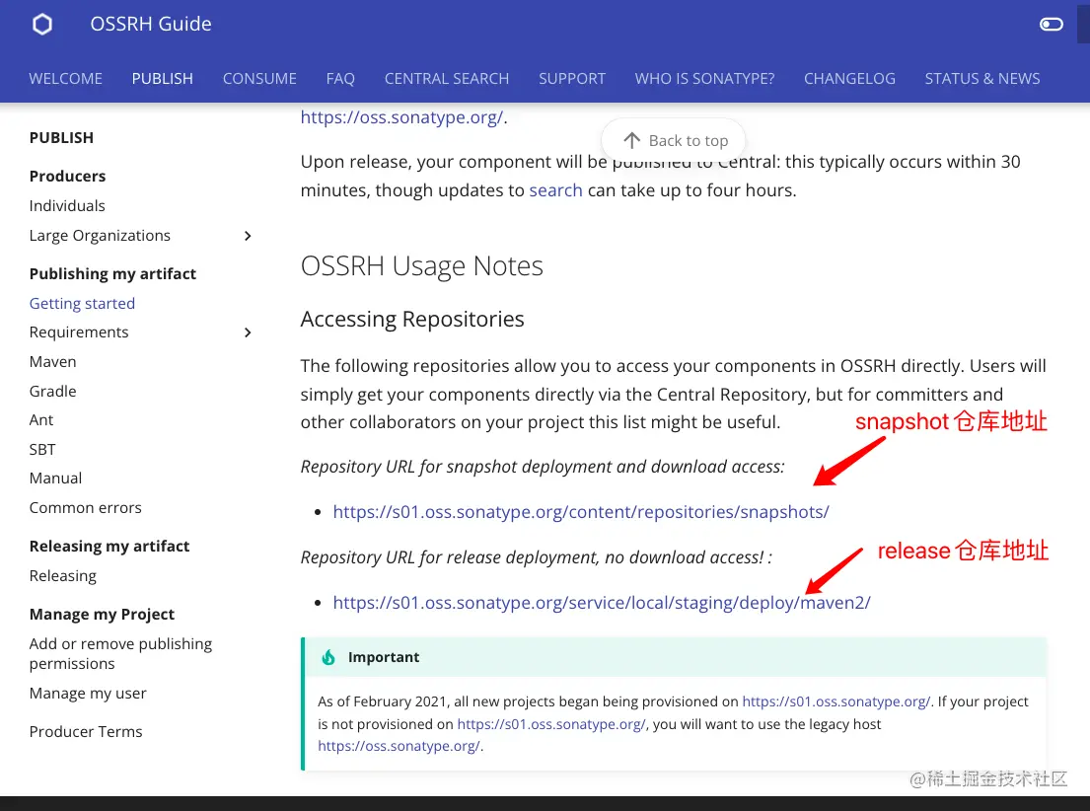Click the OSSRH Usage Notes heading
1090x811 pixels.
click(422, 265)
